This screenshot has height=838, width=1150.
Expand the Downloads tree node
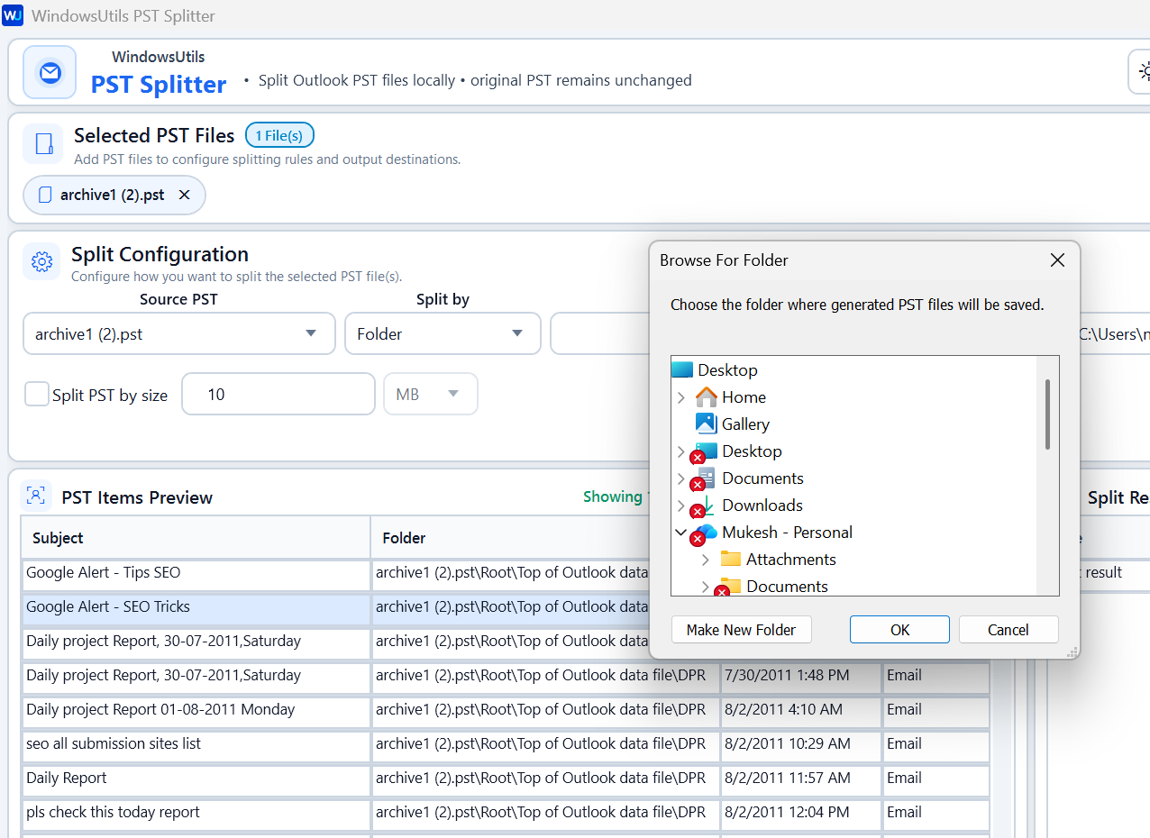coord(681,506)
